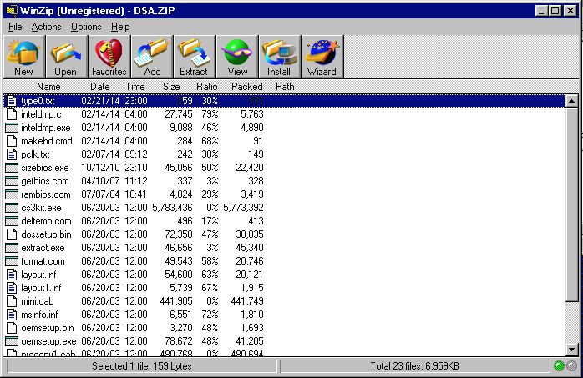Click the WinZip title bar icon

[x=11, y=10]
